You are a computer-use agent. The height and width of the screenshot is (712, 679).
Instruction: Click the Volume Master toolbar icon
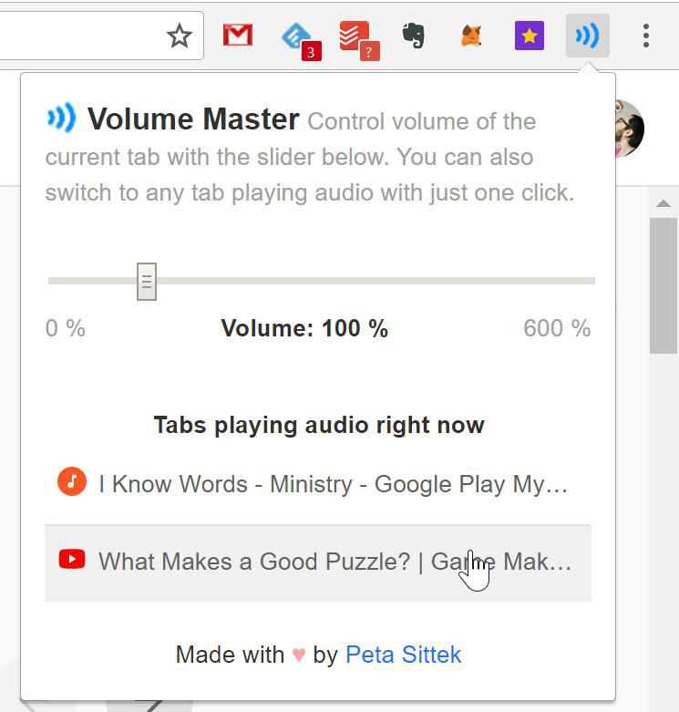pos(587,36)
